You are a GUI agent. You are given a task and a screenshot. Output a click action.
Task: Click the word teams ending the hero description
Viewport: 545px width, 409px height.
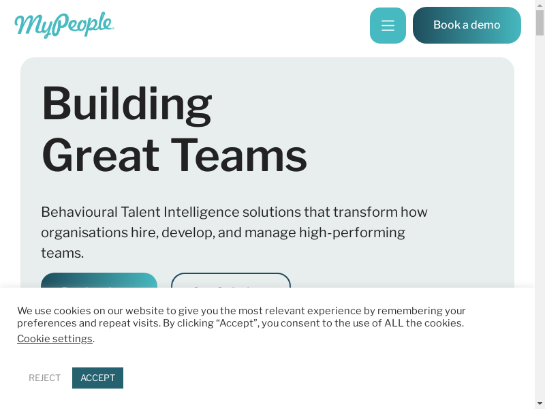click(x=62, y=253)
